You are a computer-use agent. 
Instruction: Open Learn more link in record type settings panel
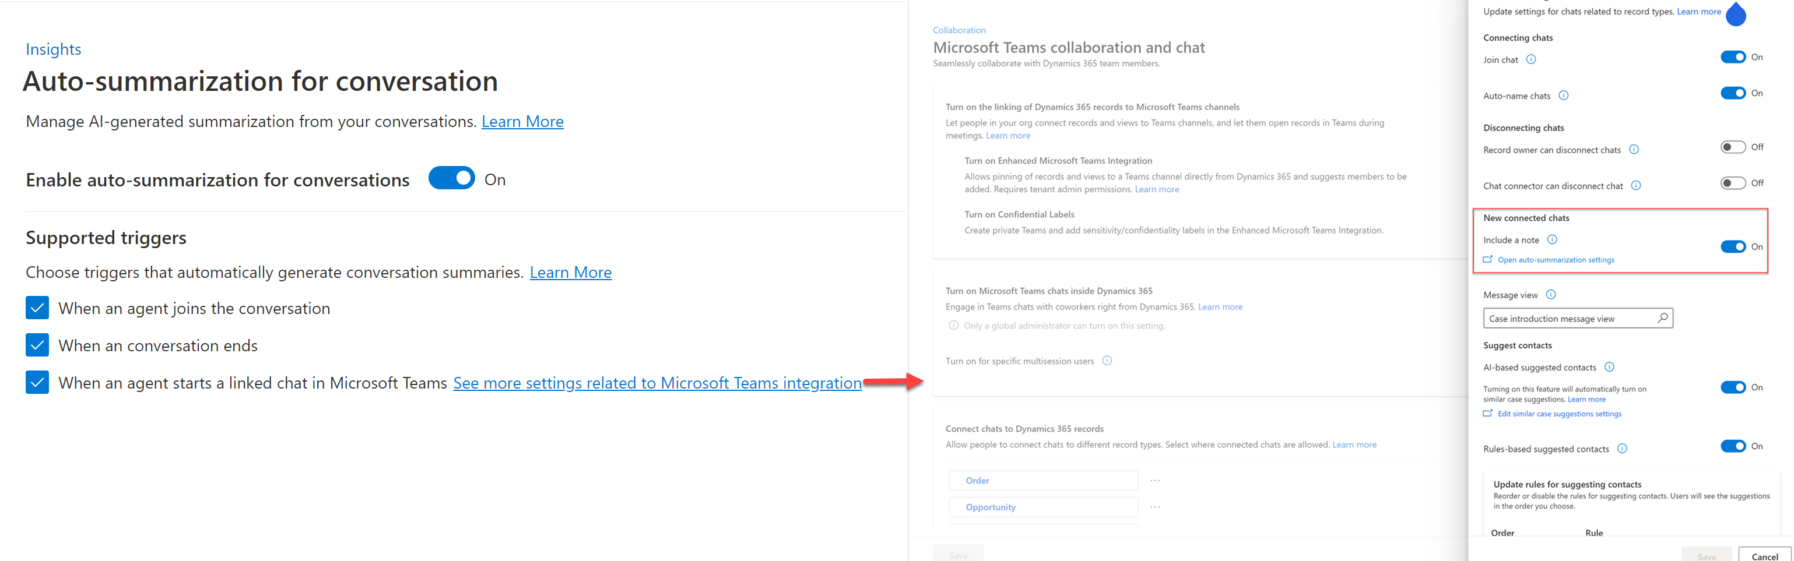1698,12
